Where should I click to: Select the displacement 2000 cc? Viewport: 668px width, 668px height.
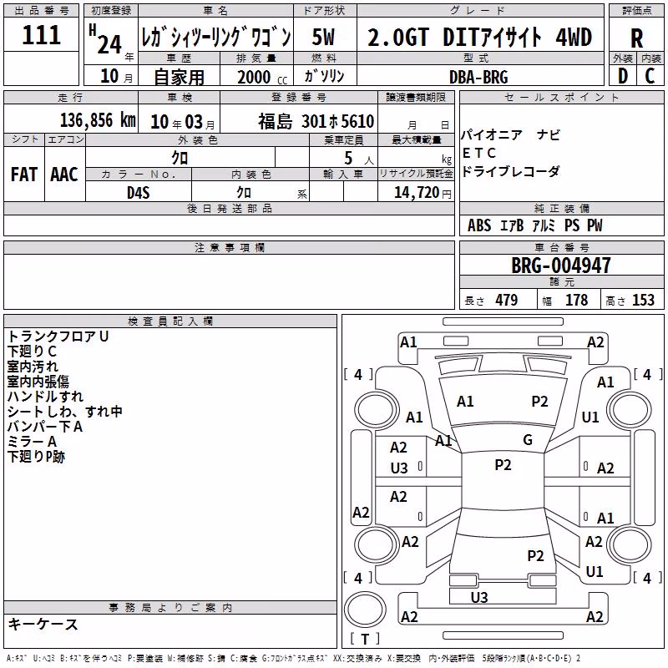(262, 77)
